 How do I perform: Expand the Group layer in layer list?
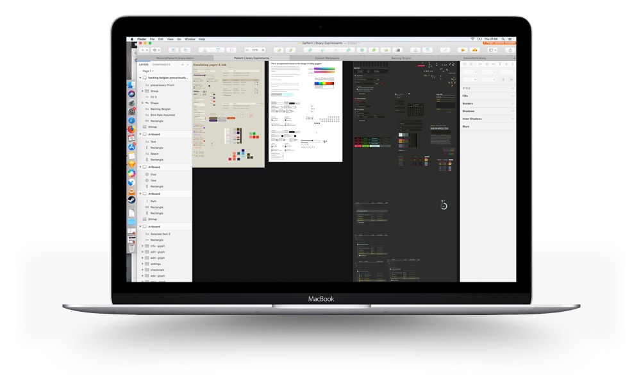[142, 91]
